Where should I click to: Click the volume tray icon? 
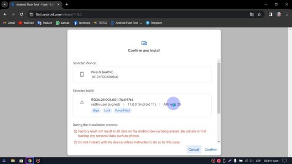251,161
